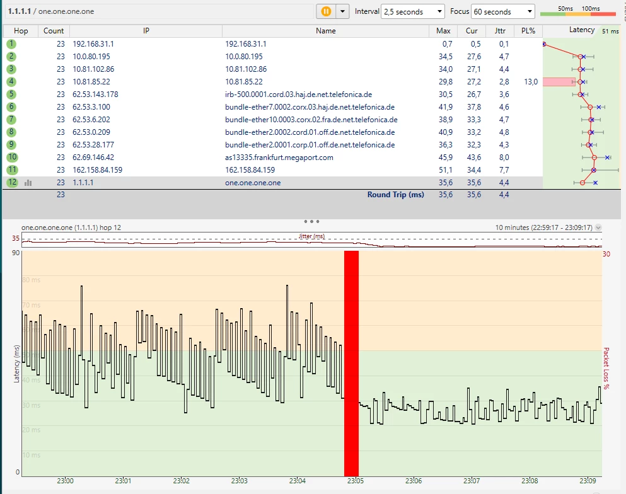
Task: Click the hop 10 circle icon
Action: pos(12,158)
